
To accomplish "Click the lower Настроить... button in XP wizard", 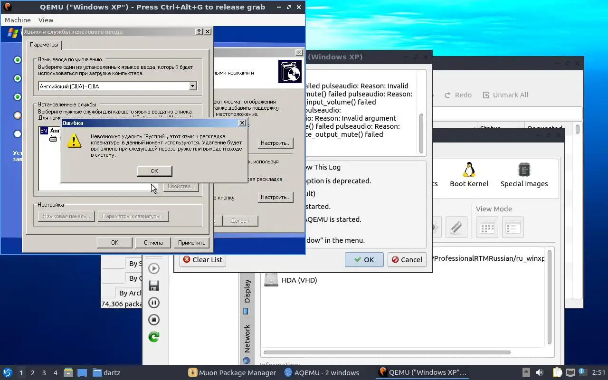I will (x=275, y=197).
